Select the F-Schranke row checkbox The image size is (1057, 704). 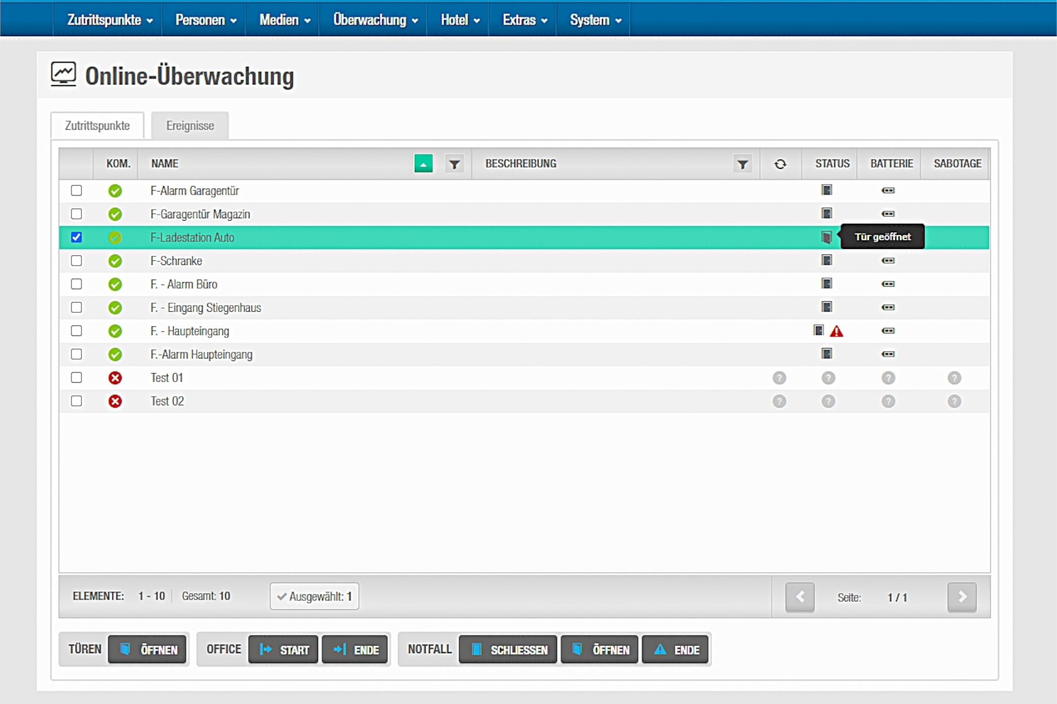[x=77, y=260]
